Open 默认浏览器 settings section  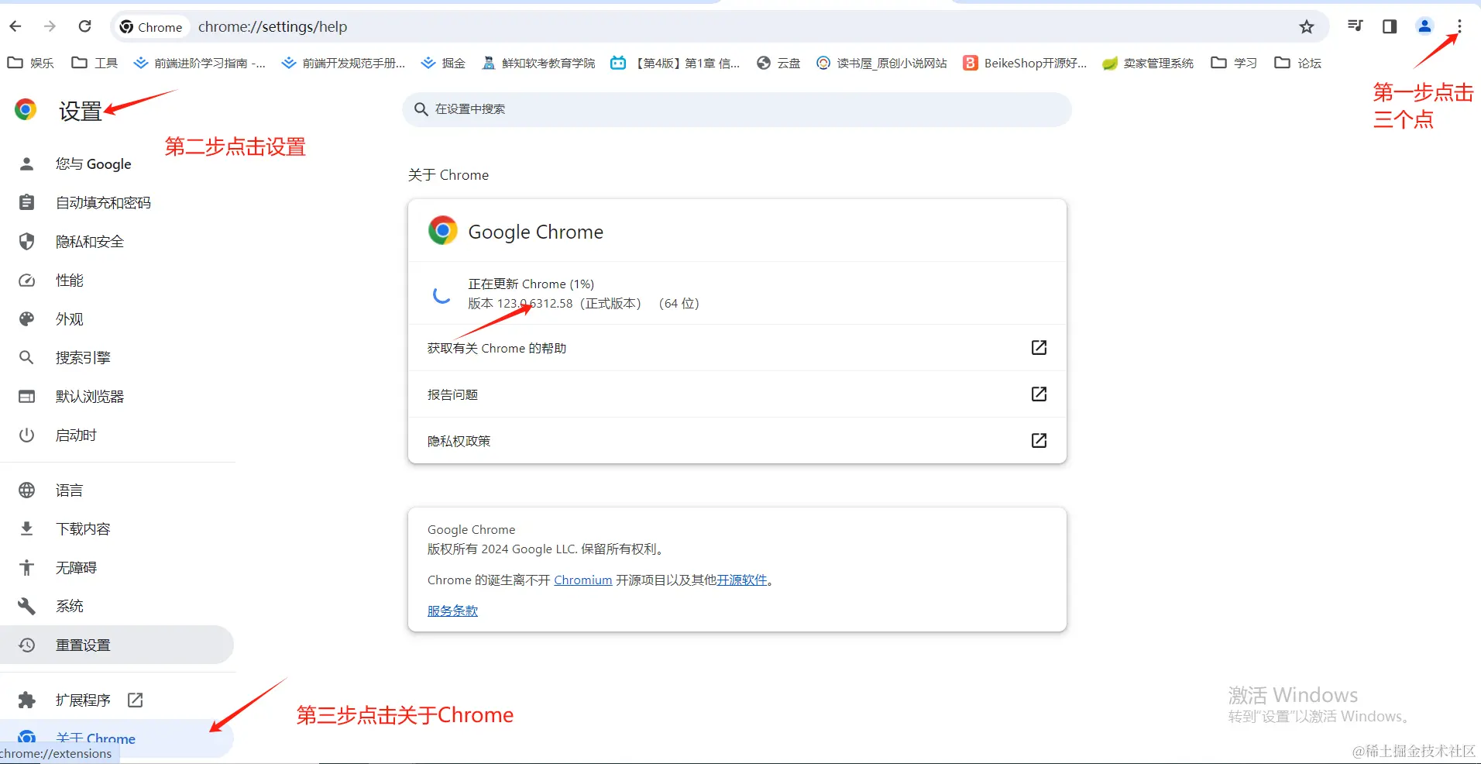click(x=116, y=396)
